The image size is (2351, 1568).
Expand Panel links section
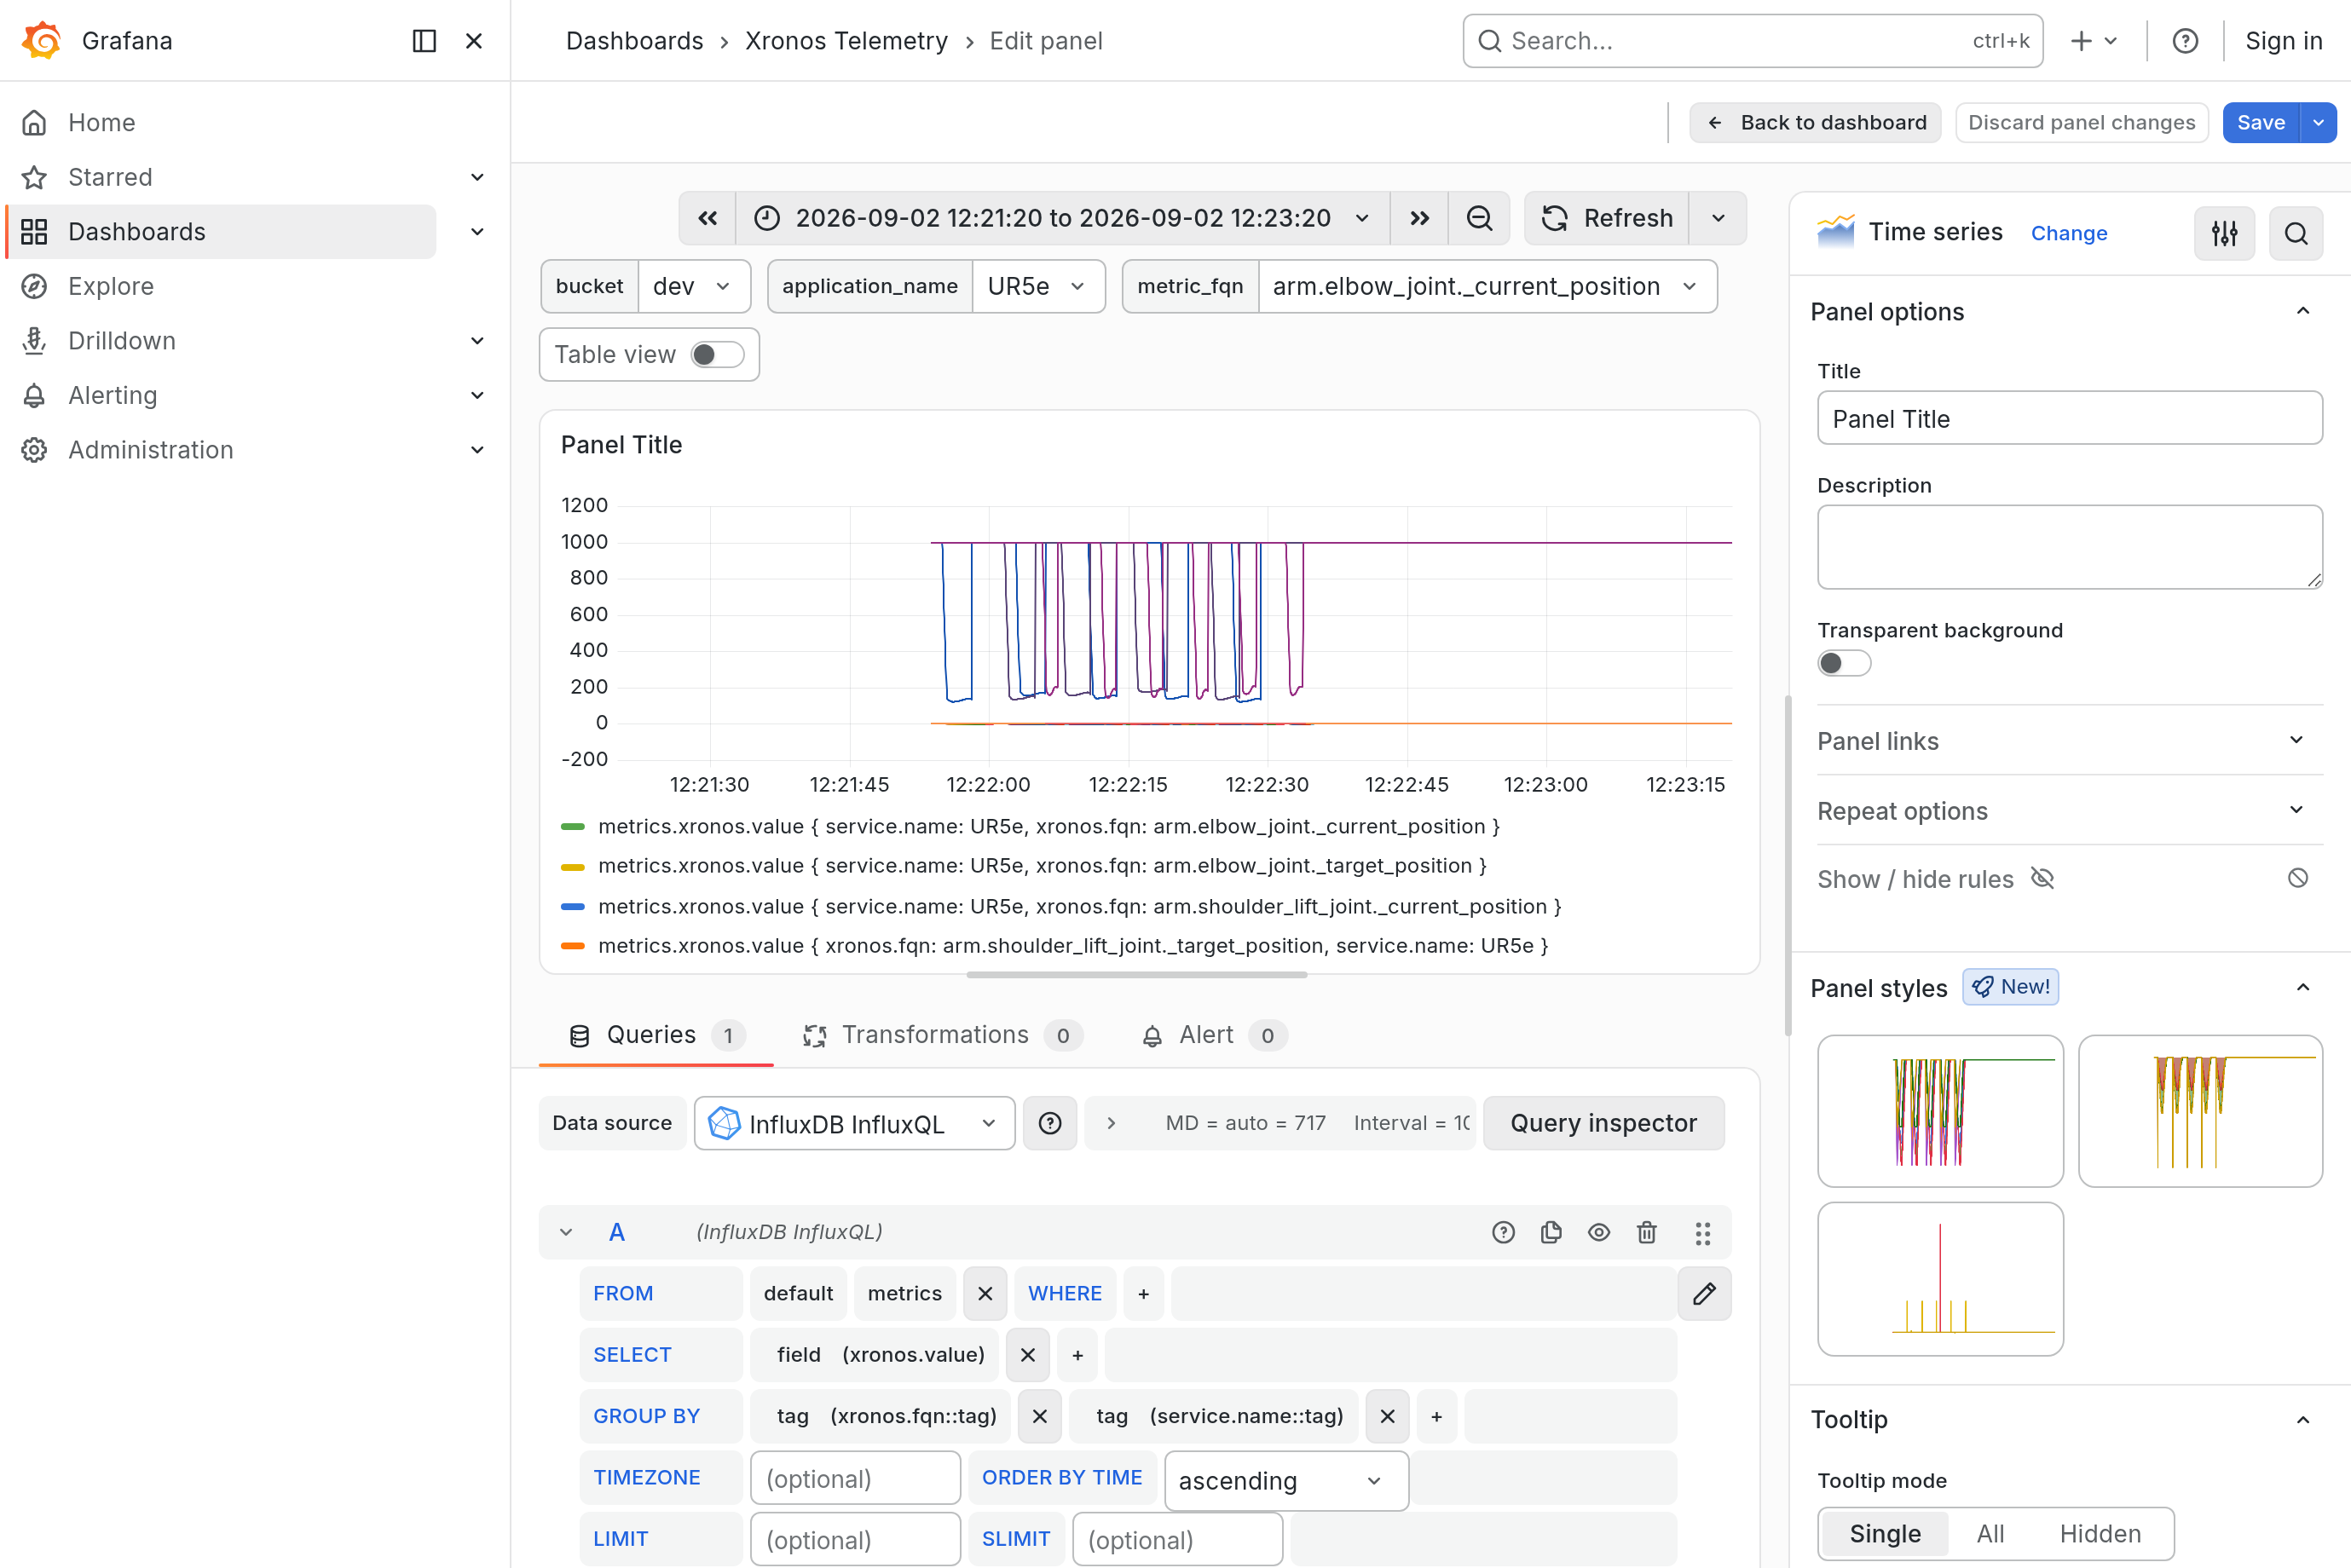(2069, 741)
